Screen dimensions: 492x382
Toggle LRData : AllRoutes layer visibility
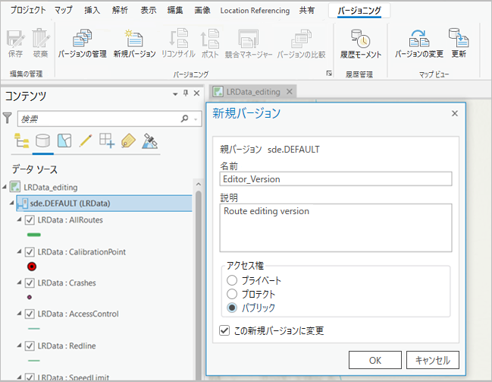30,220
